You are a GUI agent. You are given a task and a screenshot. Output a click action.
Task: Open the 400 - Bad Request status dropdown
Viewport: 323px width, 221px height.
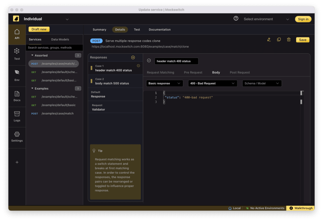[213, 83]
